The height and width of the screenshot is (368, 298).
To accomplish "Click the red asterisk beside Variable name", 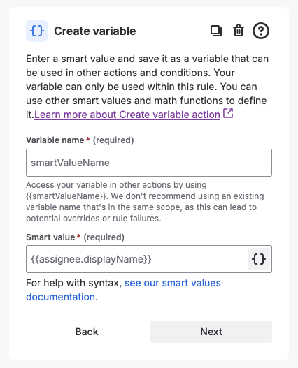I will coord(88,140).
